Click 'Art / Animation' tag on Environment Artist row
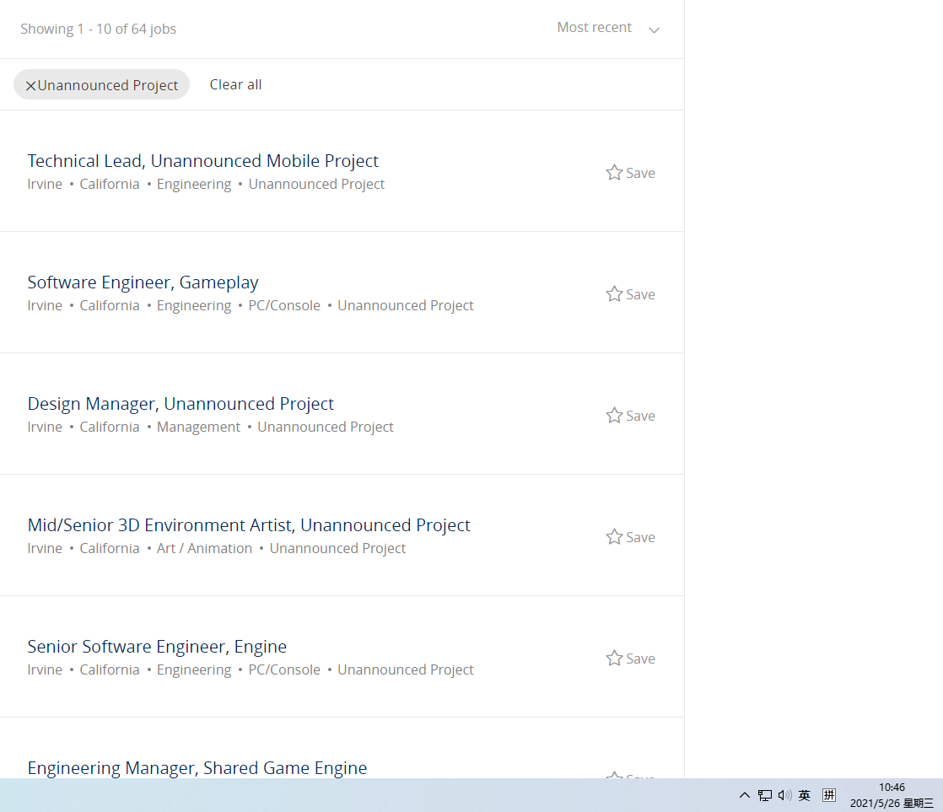943x812 pixels. click(x=204, y=548)
